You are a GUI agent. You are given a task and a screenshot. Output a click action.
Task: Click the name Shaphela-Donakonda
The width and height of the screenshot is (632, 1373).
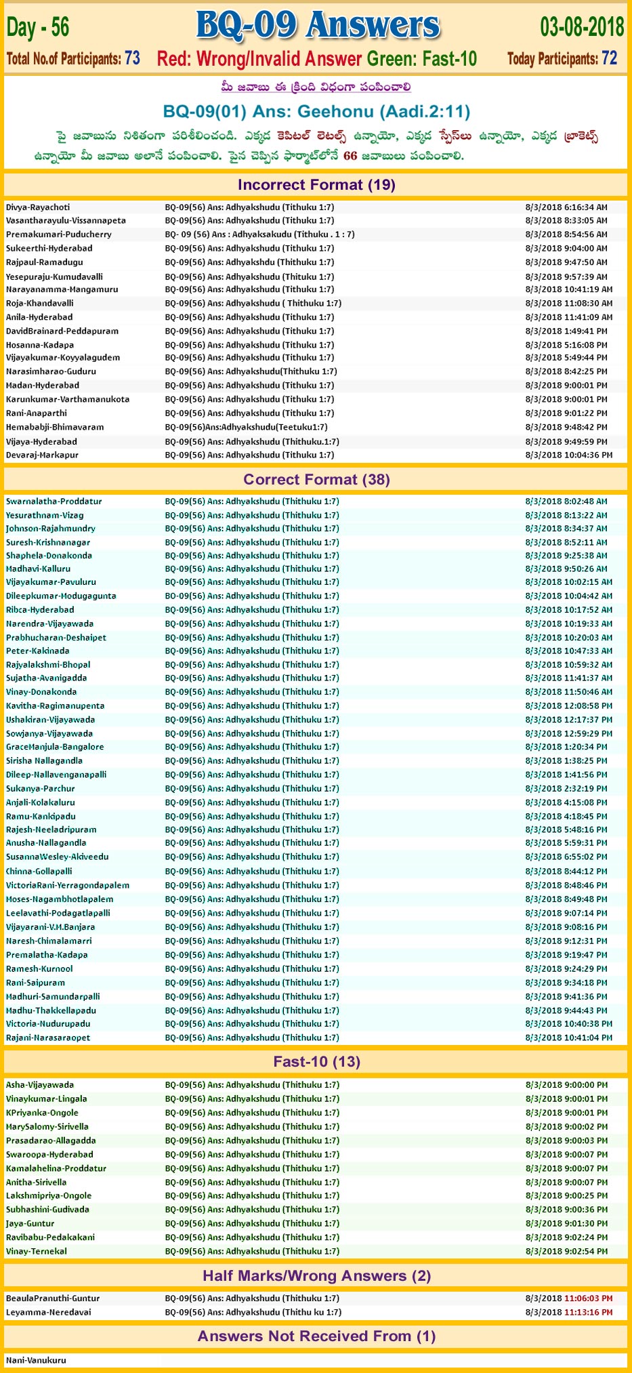point(49,556)
